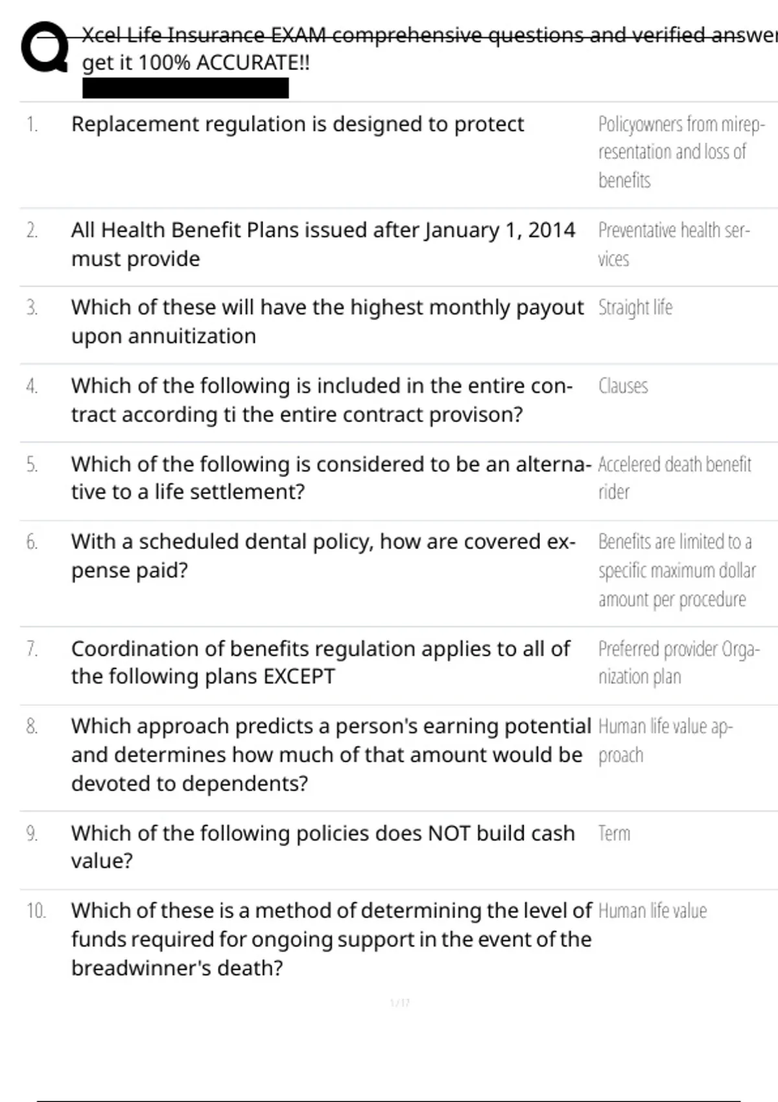Select the highest monthly payout question
The width and height of the screenshot is (778, 1102).
point(327,321)
